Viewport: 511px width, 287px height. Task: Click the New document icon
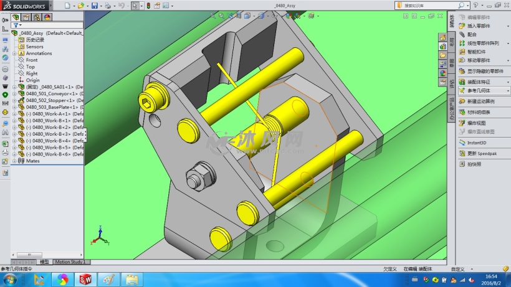click(67, 6)
